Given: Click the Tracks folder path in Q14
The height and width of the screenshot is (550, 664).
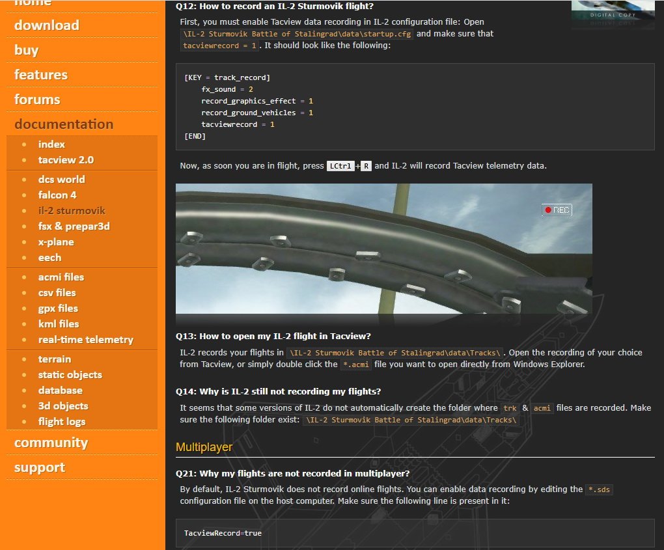Looking at the screenshot, I should [x=411, y=420].
